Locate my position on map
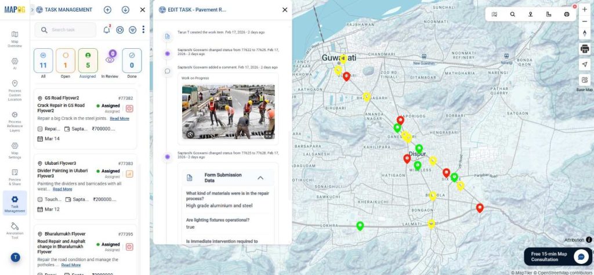 pyautogui.click(x=585, y=64)
